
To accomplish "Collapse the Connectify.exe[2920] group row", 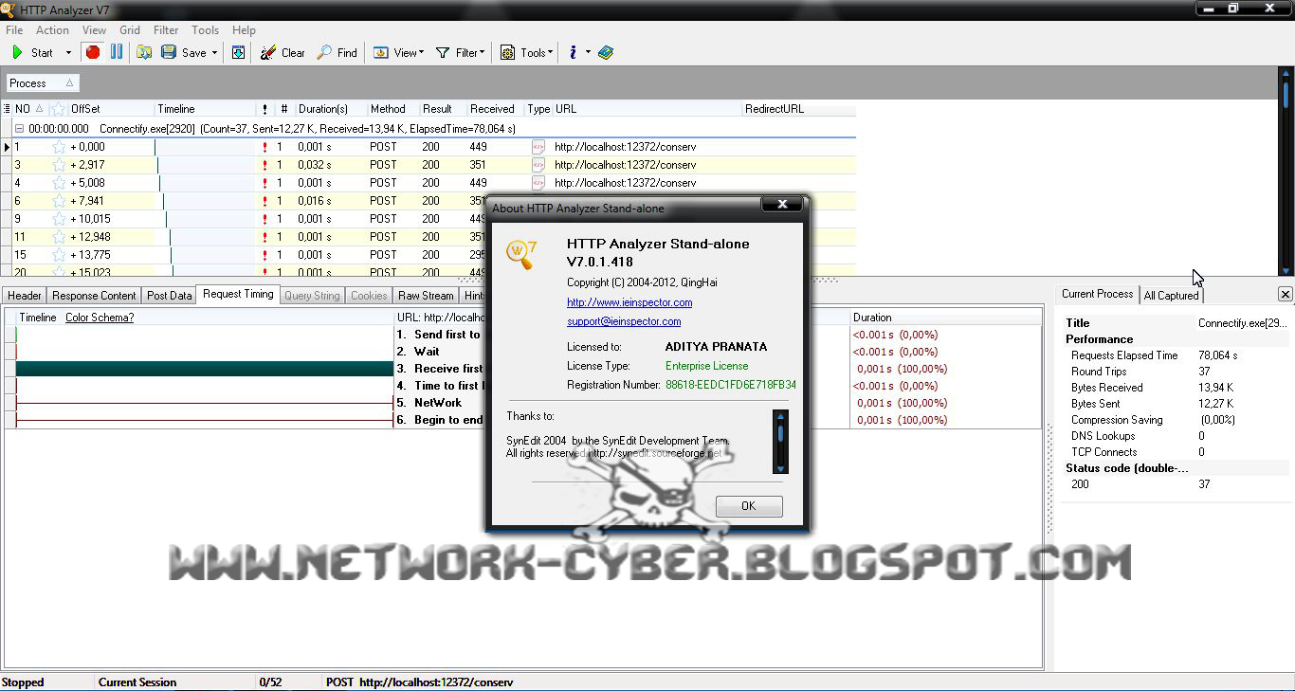I will [19, 128].
